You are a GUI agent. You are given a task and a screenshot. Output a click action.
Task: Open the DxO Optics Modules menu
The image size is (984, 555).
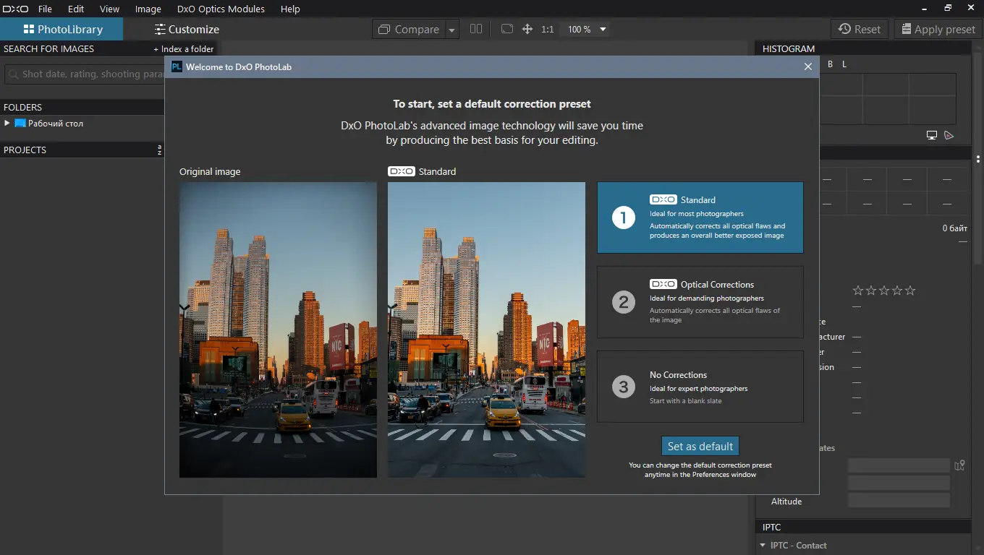[x=221, y=9]
